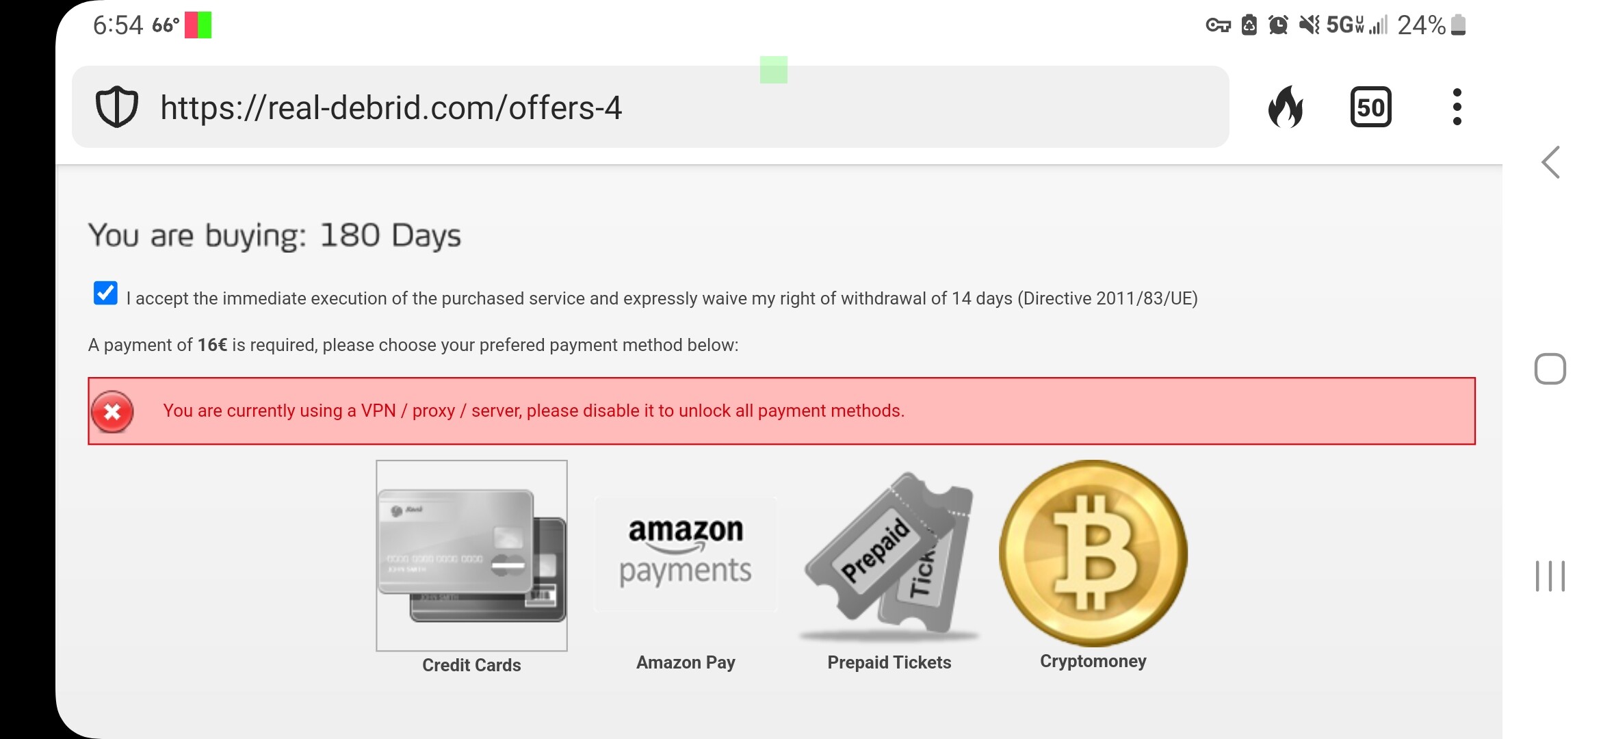Tap the shield privacy icon in address bar
The width and height of the screenshot is (1601, 739).
(116, 107)
